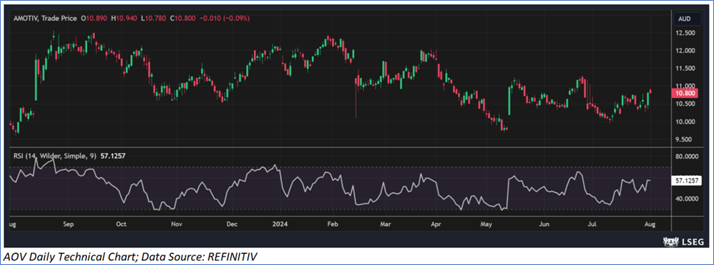
Task: Click the AUD currency button
Action: 688,18
